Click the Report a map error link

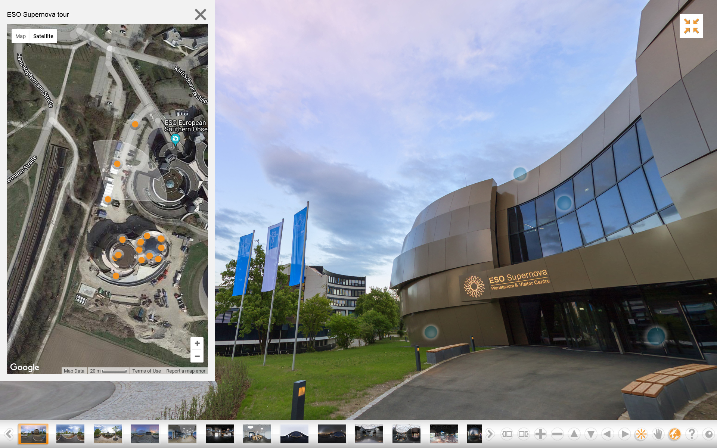click(186, 371)
